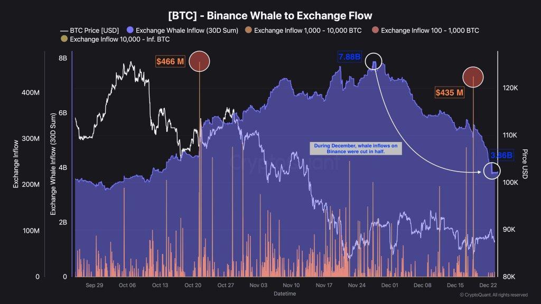Click the $466 M annotation label
The width and height of the screenshot is (541, 304).
point(170,62)
